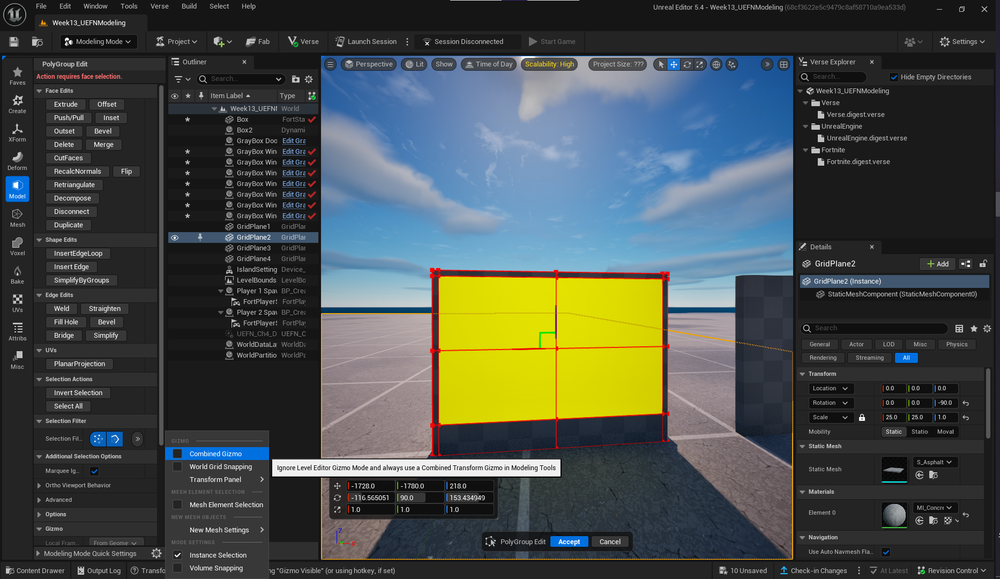
Task: Lock the scale ratio padlock
Action: [862, 417]
